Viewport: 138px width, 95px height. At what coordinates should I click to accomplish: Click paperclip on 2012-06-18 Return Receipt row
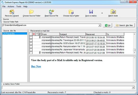coord(40,37)
